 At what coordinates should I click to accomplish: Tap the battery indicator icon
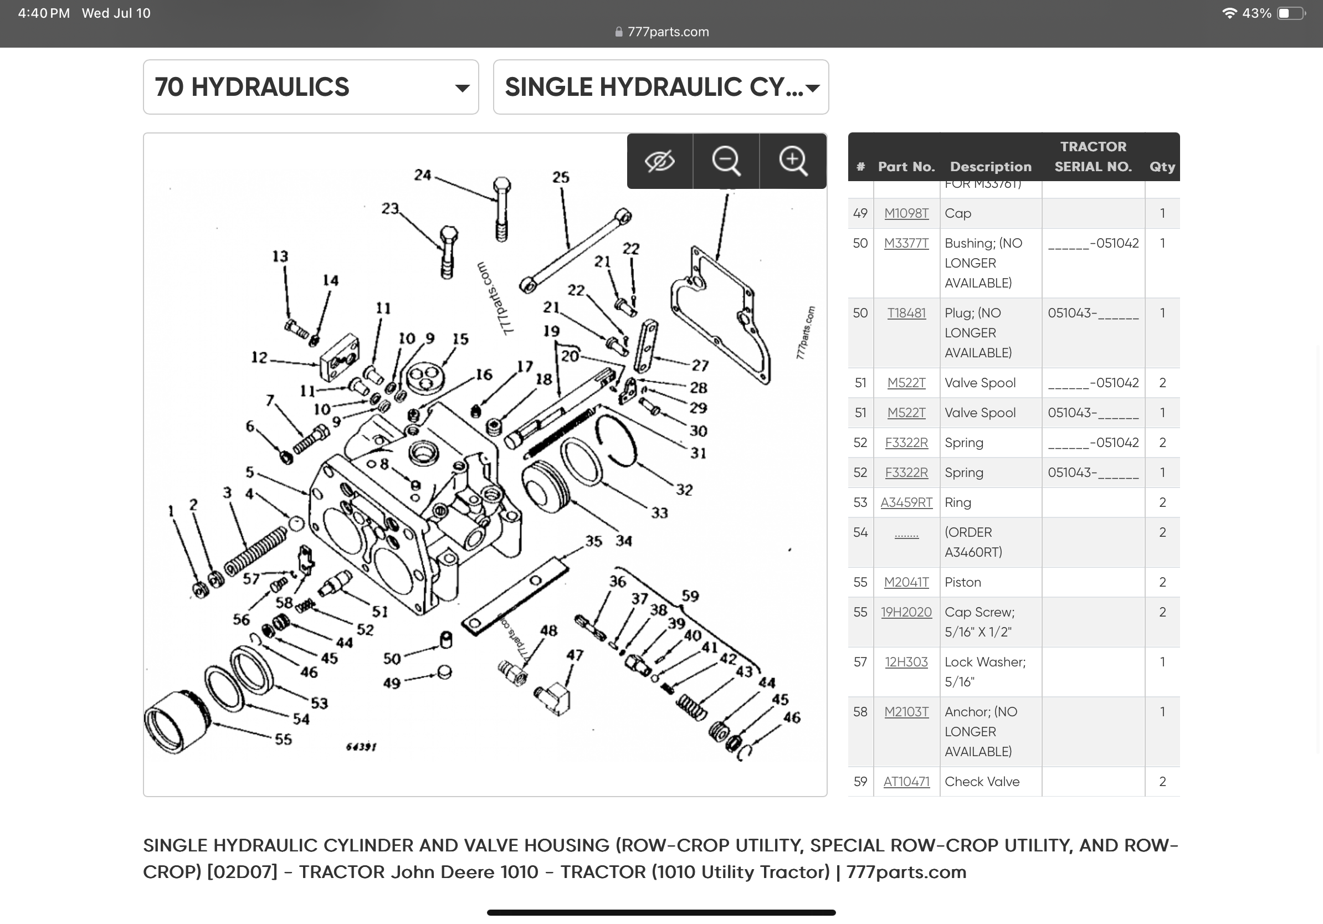coord(1291,13)
